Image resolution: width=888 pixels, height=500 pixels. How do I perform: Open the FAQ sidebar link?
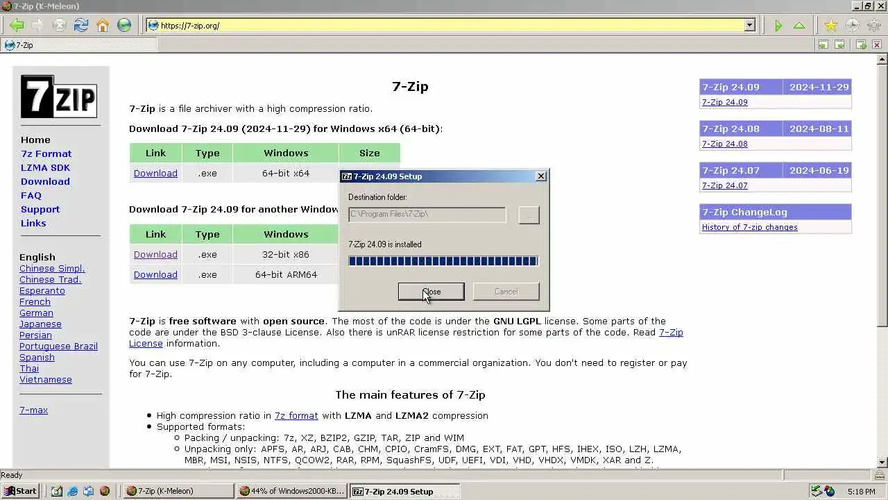(x=31, y=195)
